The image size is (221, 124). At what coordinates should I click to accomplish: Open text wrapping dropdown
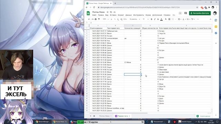click(x=188, y=19)
